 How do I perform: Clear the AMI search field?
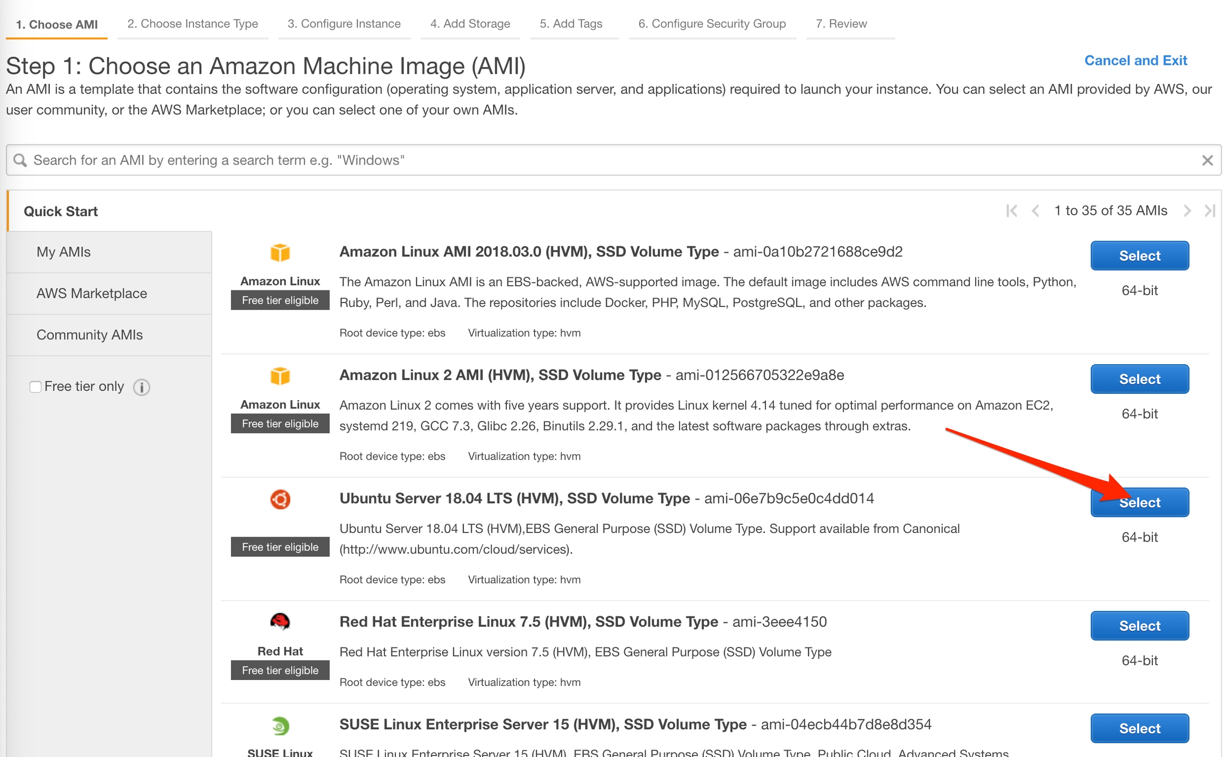[1207, 160]
